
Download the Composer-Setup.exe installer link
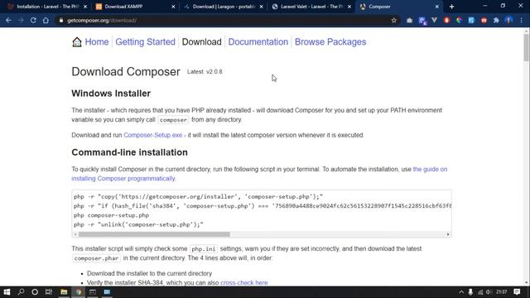[152, 135]
